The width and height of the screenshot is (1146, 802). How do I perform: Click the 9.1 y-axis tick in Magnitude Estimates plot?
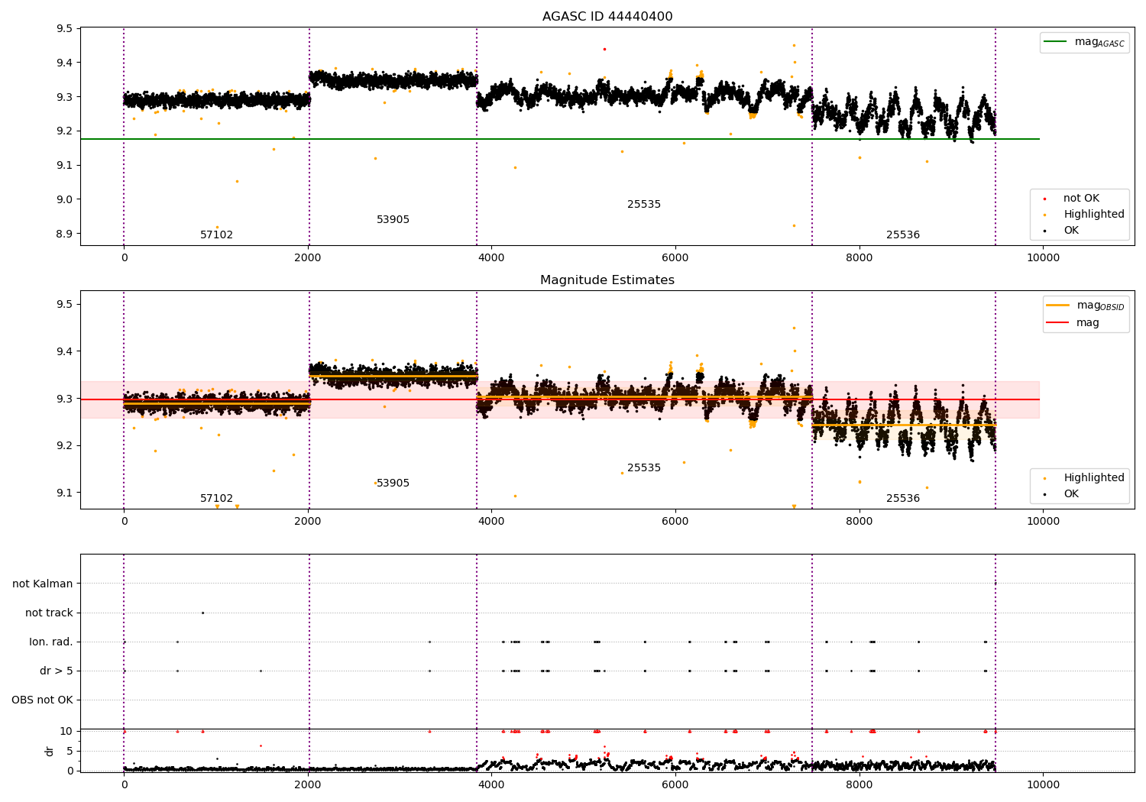coord(64,493)
